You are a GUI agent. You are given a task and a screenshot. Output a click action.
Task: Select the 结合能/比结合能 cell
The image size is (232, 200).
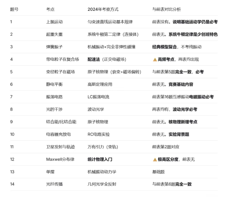61,122
